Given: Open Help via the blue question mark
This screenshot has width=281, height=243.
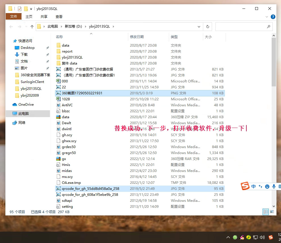Looking at the screenshot, I should pos(273,17).
